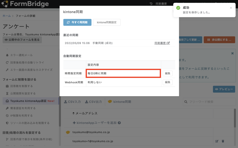Click the FormBridge logo
This screenshot has width=238, height=148.
click(x=25, y=4)
